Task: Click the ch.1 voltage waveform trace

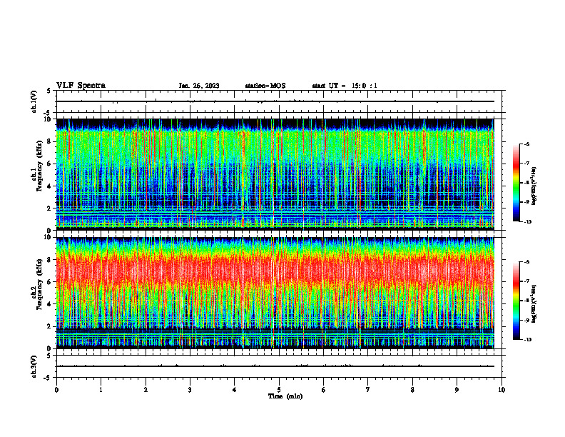Action: [275, 101]
